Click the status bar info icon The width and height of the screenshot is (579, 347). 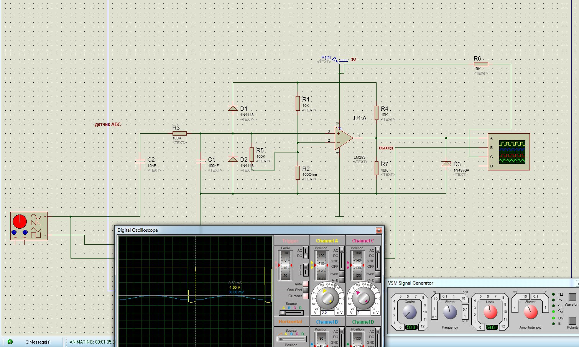(x=10, y=342)
